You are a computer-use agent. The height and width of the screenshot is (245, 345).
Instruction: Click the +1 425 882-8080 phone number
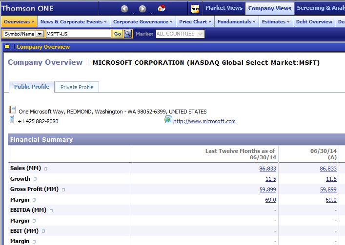coord(38,121)
